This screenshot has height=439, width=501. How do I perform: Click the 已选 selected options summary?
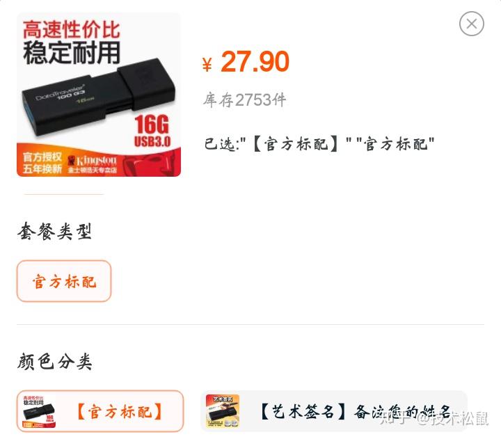[319, 144]
